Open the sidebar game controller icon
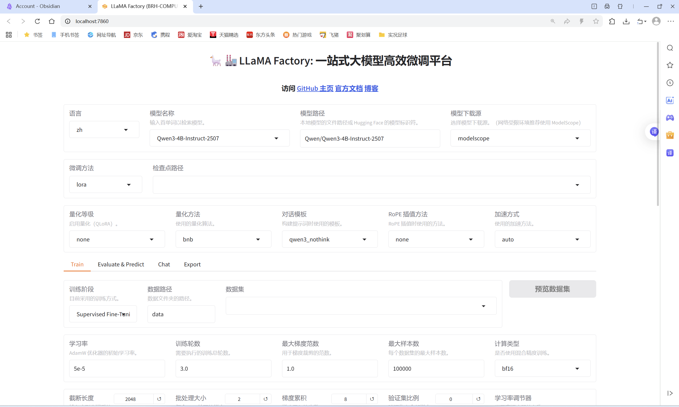 pyautogui.click(x=670, y=118)
